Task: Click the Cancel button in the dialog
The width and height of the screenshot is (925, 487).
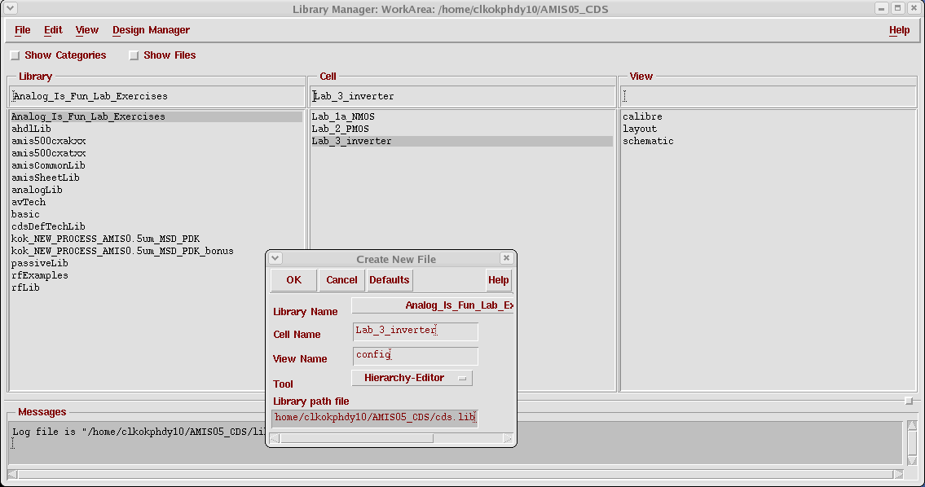Action: click(x=341, y=280)
